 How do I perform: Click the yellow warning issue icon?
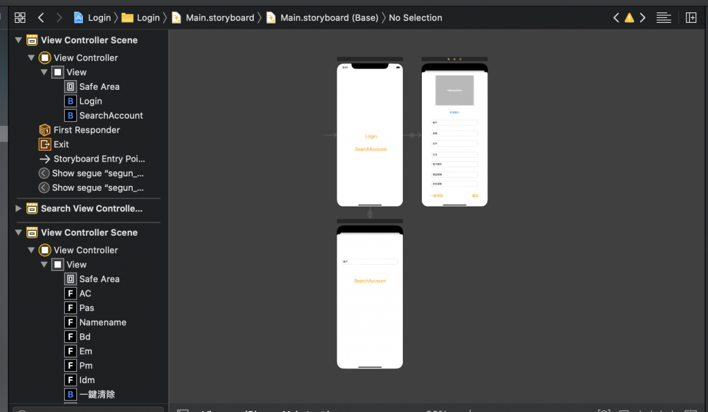[x=629, y=17]
